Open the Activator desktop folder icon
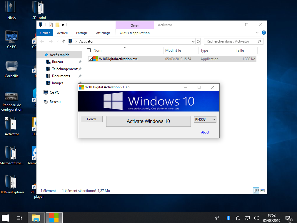This screenshot has height=223, width=297. coord(12,126)
